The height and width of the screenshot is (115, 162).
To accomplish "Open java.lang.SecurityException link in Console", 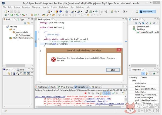I will (50, 96).
